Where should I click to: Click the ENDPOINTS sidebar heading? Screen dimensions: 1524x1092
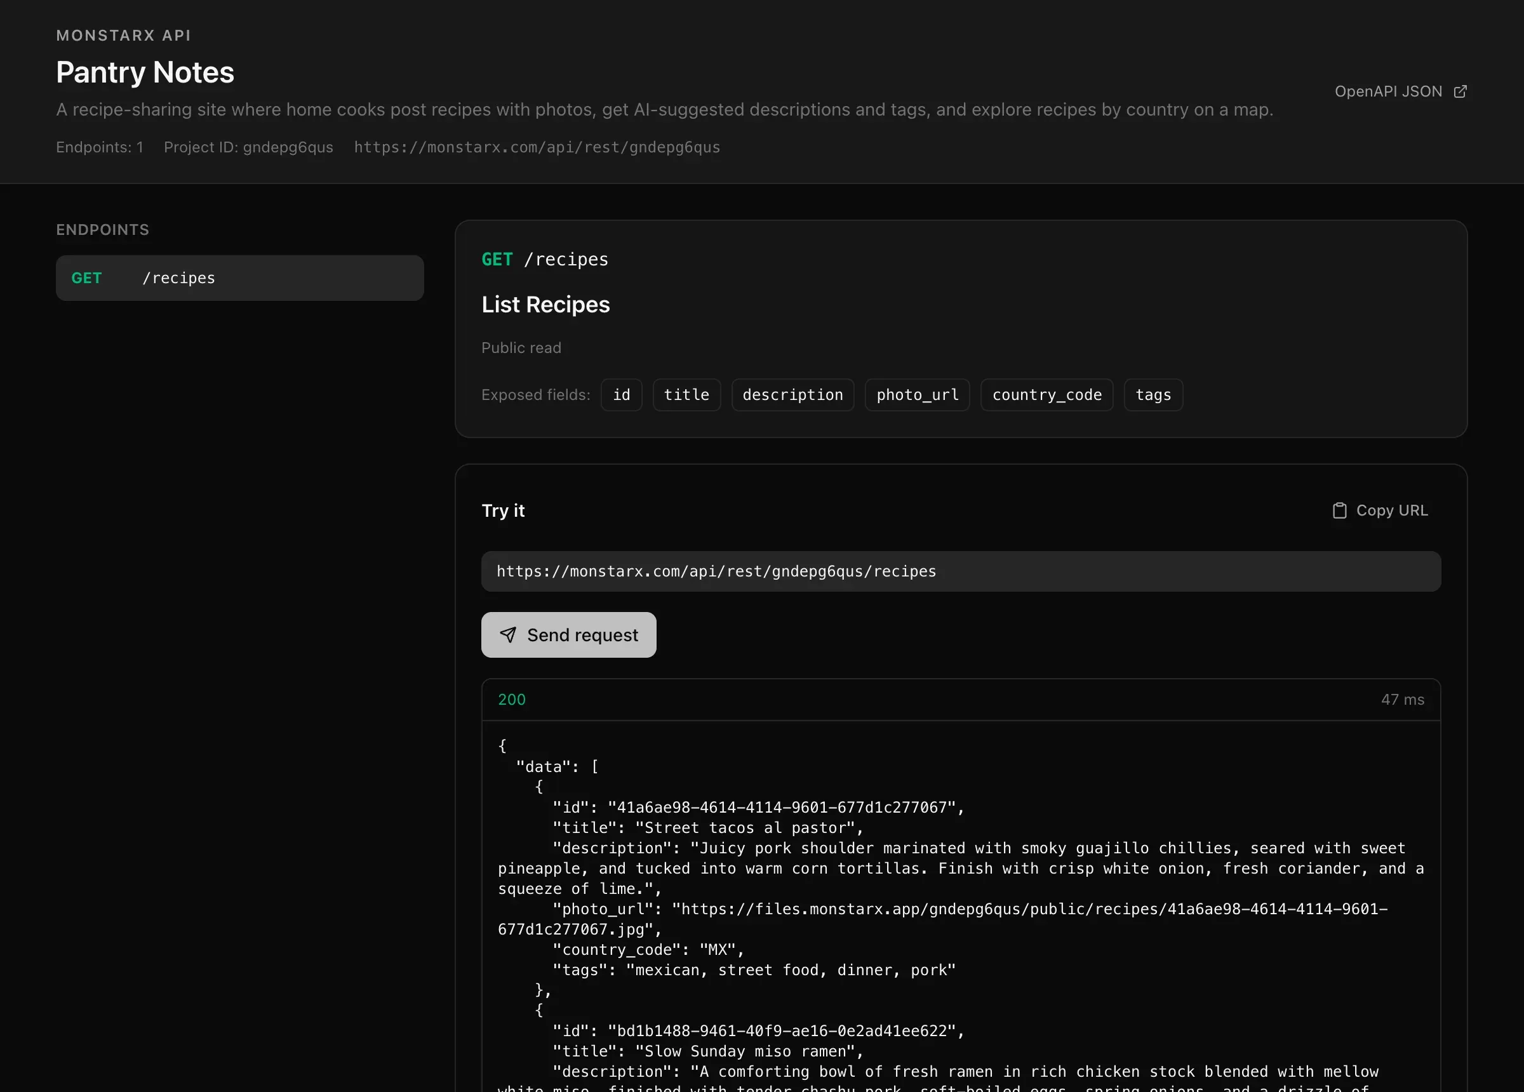point(103,230)
